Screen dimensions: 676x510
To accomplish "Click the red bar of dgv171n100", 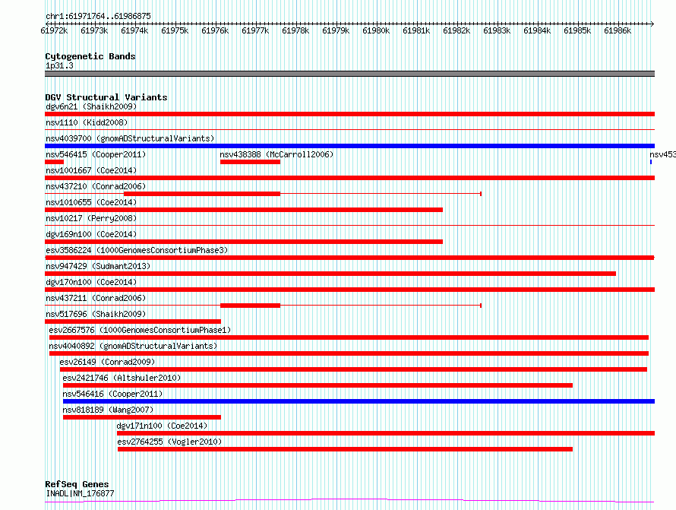I will click(386, 433).
